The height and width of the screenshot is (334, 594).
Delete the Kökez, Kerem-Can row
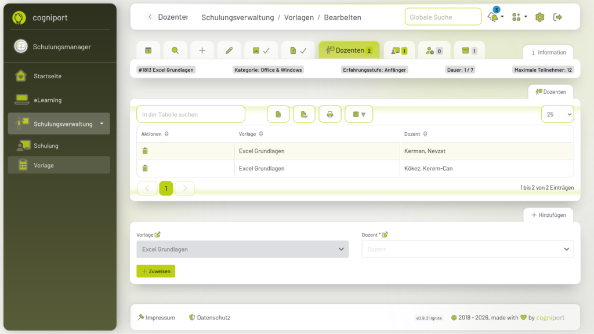pyautogui.click(x=145, y=168)
